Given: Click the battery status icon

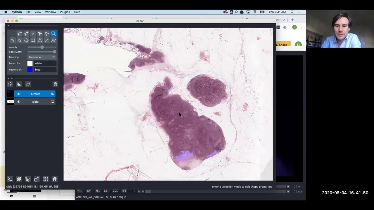Looking at the screenshot, I should pyautogui.click(x=262, y=12).
